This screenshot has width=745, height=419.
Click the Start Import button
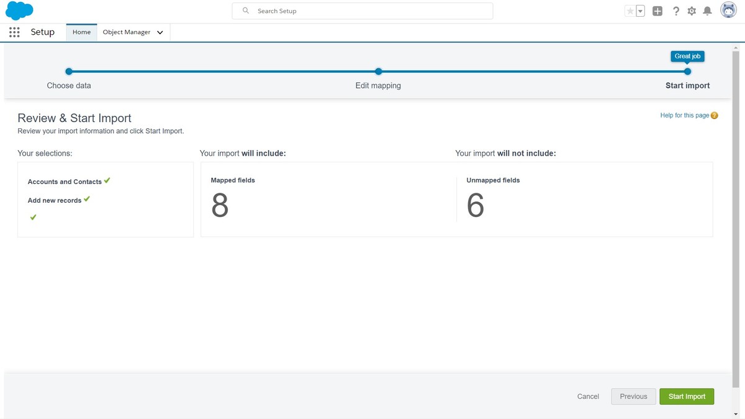click(687, 396)
